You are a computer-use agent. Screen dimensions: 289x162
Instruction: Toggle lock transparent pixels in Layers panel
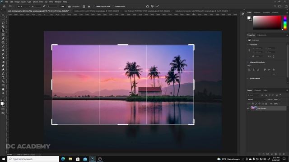[x=253, y=104]
